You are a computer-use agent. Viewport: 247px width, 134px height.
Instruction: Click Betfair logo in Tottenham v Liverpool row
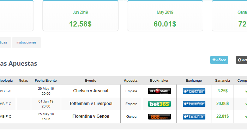pos(194,104)
